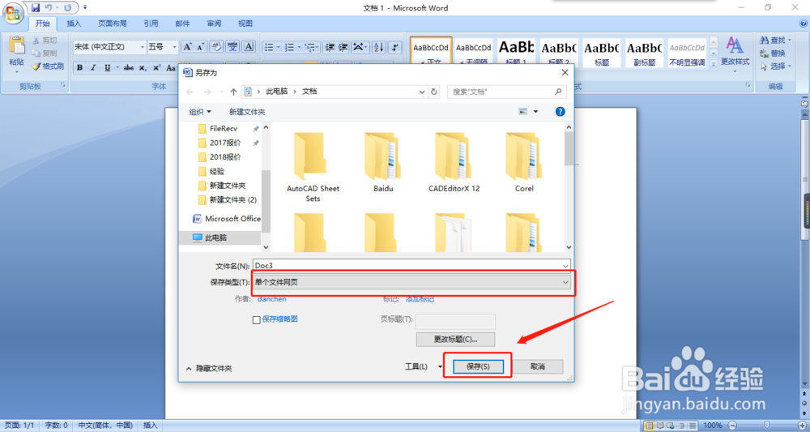Click the Show/Hide paragraph marks icon
810x432 pixels.
click(394, 47)
